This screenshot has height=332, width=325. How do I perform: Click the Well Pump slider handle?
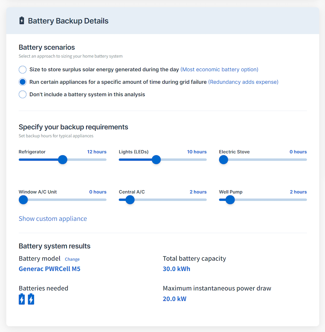(x=230, y=200)
